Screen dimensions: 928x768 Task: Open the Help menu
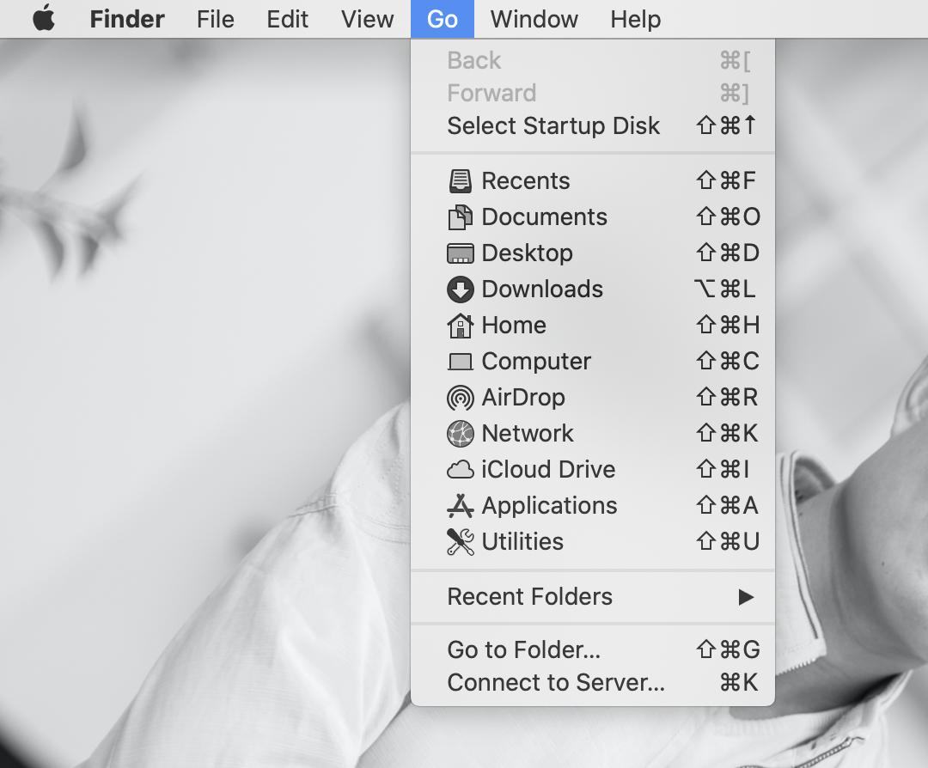636,19
